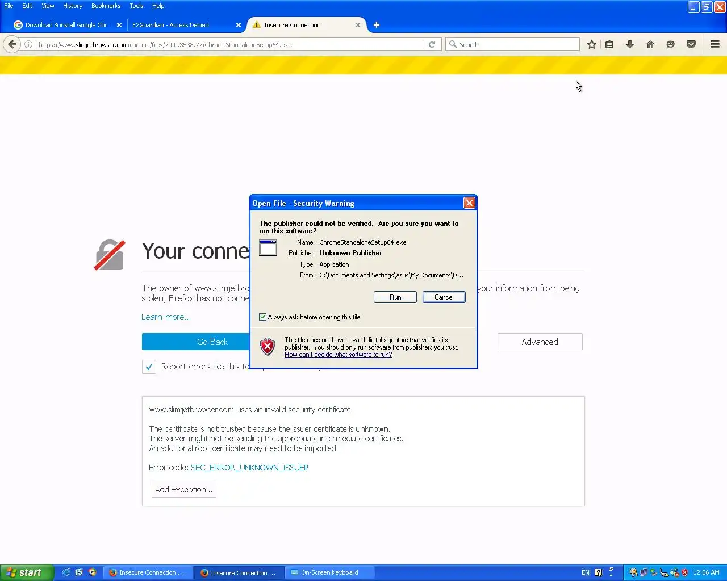Screen dimensions: 727x581
Task: Switch to Download & install Google Chrome tab
Action: pyautogui.click(x=68, y=25)
